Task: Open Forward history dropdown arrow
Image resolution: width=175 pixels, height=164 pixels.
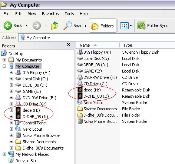Action: (45, 26)
